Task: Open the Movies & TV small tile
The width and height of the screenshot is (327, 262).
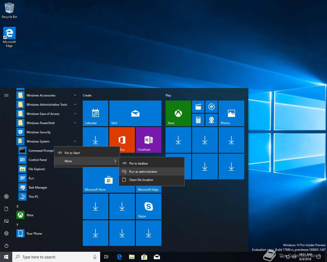Action: point(198,107)
